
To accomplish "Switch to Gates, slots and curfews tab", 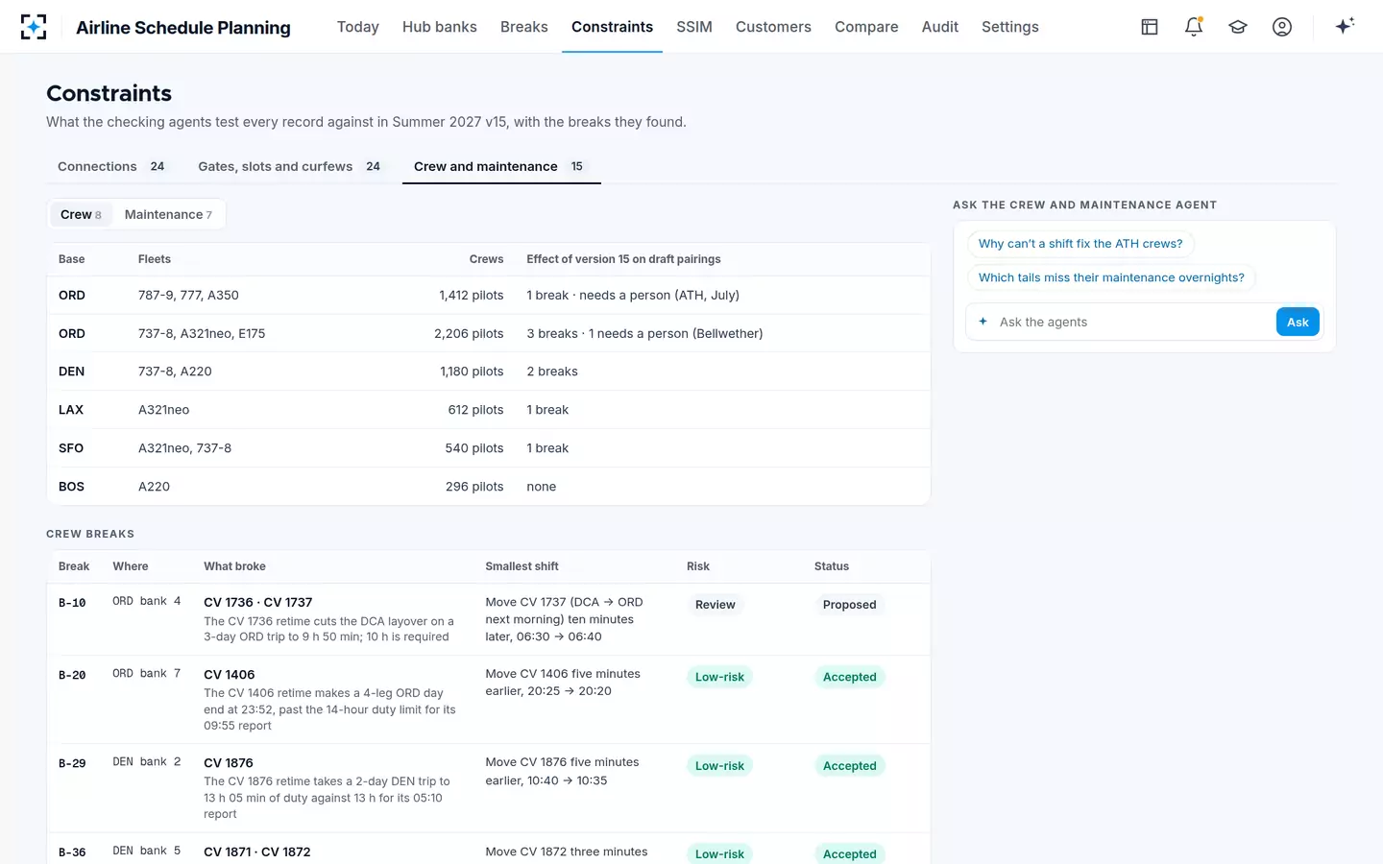I will pyautogui.click(x=289, y=166).
